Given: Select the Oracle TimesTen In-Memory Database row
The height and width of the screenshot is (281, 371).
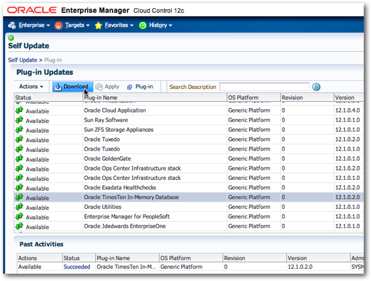Looking at the screenshot, I should click(189, 198).
